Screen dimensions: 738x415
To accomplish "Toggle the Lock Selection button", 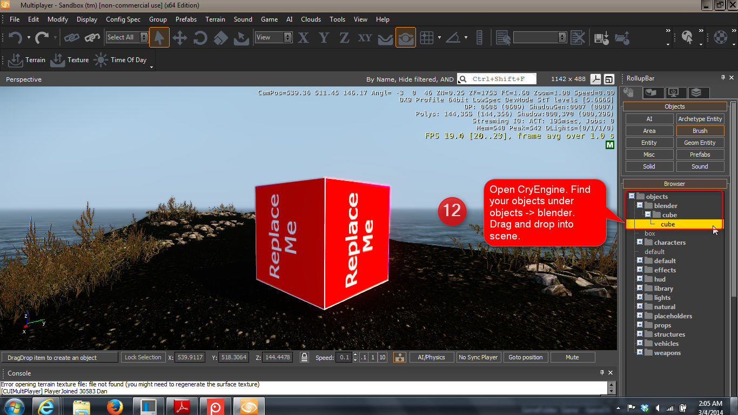I will point(143,357).
